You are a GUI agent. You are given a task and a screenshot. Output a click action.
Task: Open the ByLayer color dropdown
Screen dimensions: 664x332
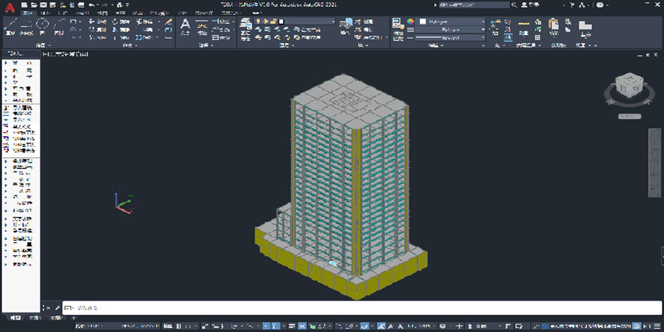pos(452,21)
